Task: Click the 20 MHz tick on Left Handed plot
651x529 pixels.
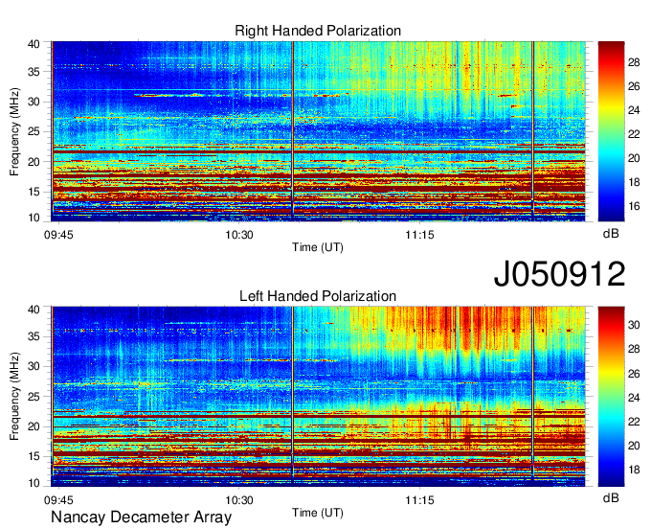Action: pos(34,426)
